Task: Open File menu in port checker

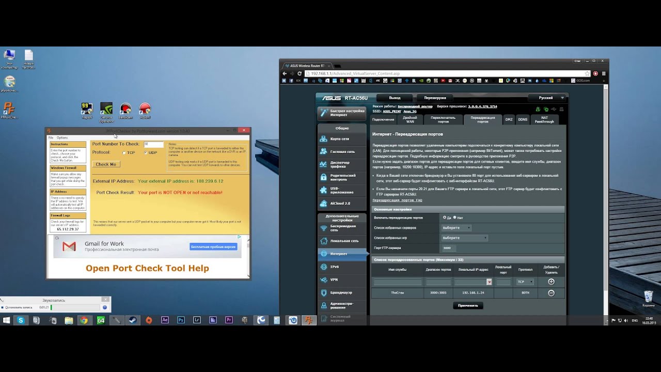Action: coord(51,138)
